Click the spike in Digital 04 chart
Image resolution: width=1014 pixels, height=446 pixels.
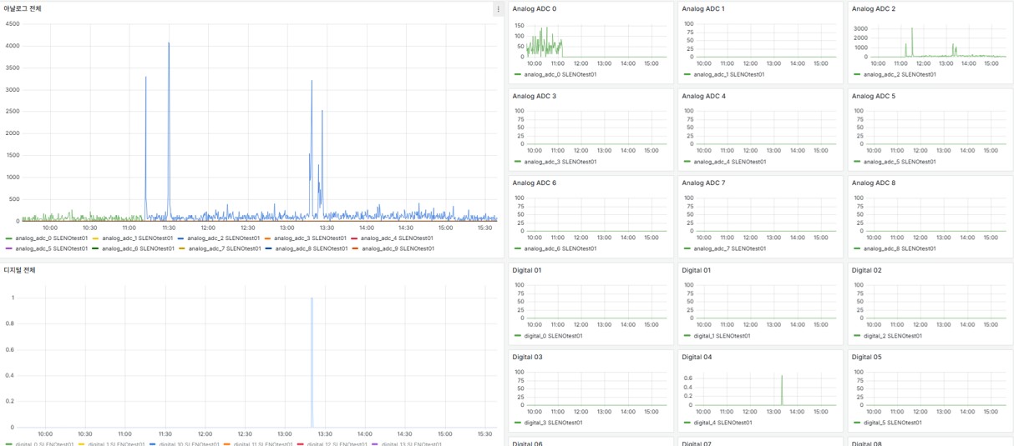point(782,378)
